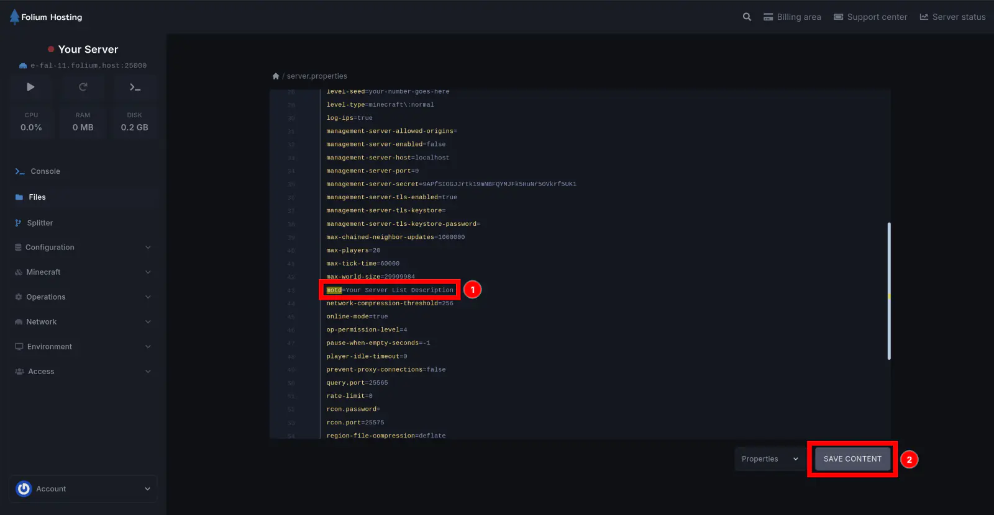994x515 pixels.
Task: Click the editor vertical scrollbar
Action: pos(889,290)
